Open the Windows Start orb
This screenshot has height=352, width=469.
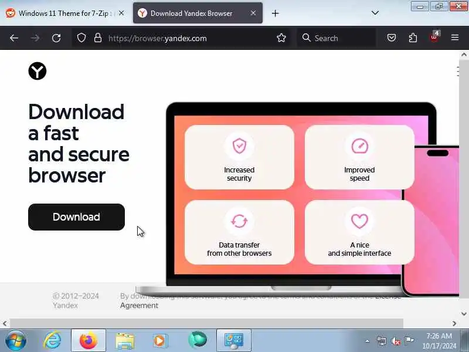pos(16,340)
